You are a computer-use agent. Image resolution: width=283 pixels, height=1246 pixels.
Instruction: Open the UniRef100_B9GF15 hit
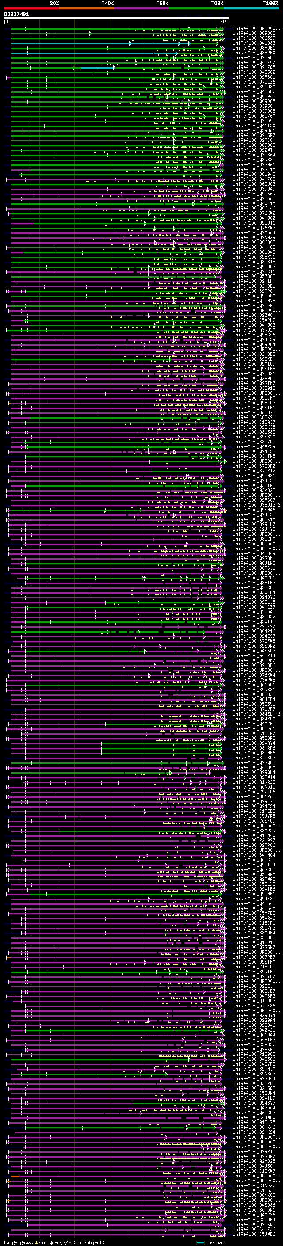(254, 169)
